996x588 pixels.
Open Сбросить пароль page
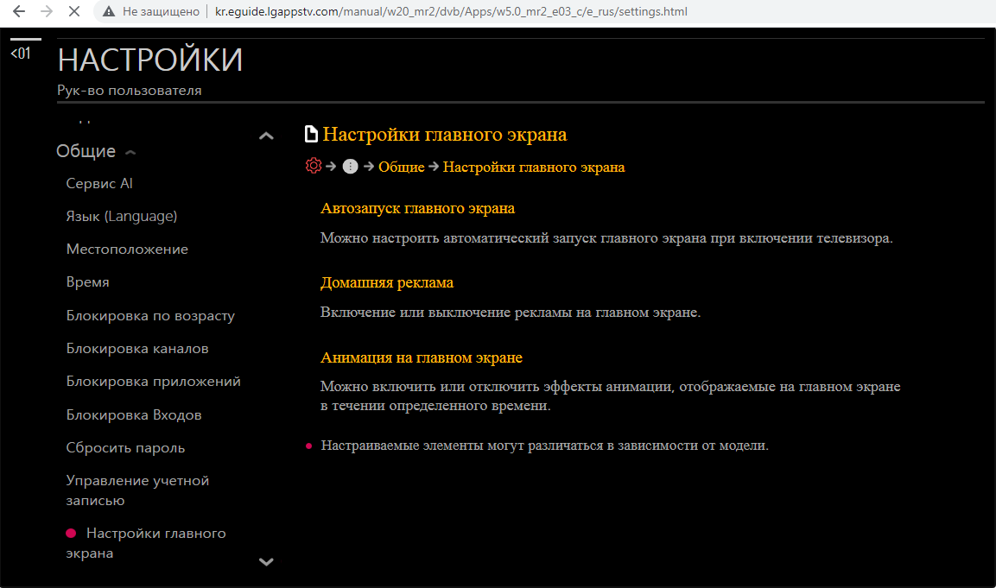tap(125, 447)
